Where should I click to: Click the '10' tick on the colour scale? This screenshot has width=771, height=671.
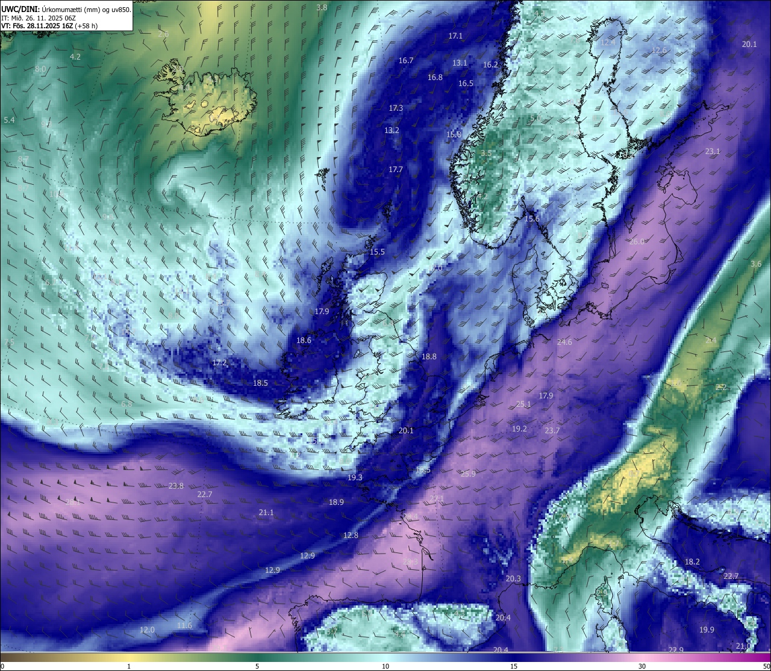pos(385,666)
